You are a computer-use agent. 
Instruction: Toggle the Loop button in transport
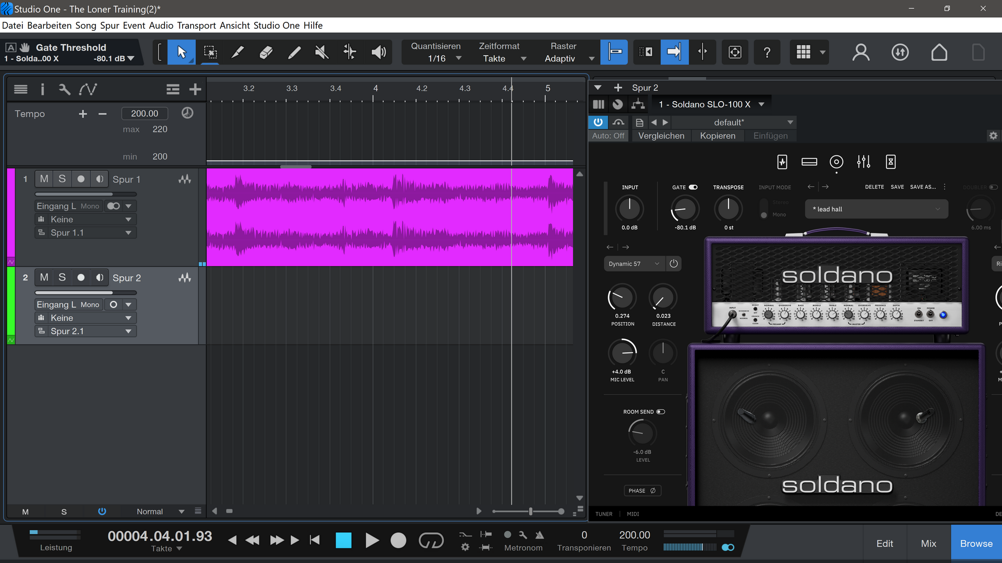pyautogui.click(x=431, y=541)
